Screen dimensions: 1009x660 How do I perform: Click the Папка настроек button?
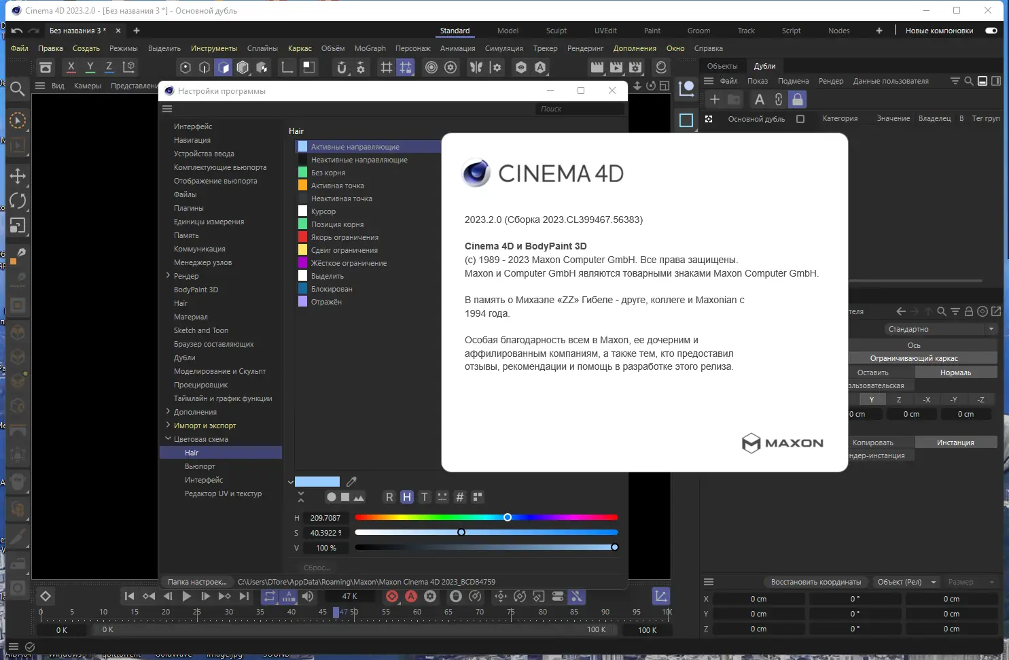click(197, 582)
